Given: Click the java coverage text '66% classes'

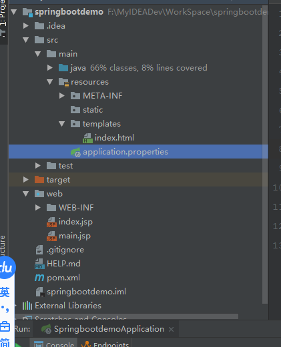Looking at the screenshot, I should 114,68.
